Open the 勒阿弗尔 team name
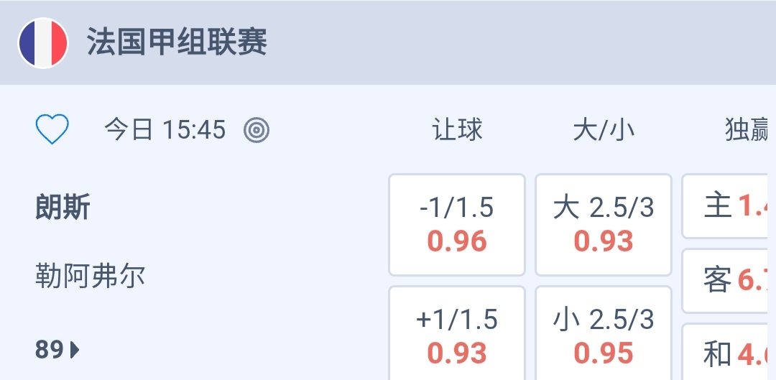This screenshot has height=380, width=776. (x=90, y=275)
